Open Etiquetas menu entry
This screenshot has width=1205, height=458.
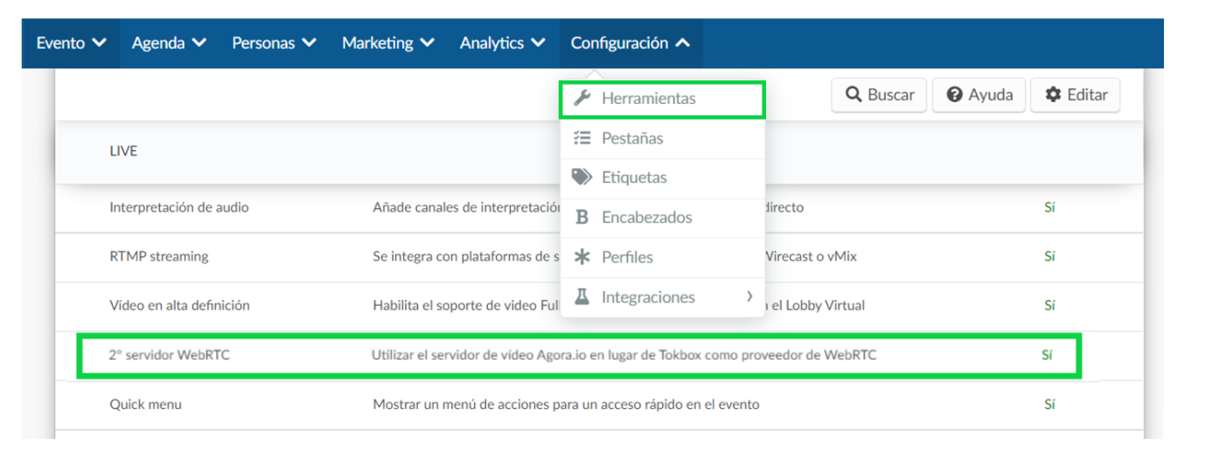click(x=662, y=177)
